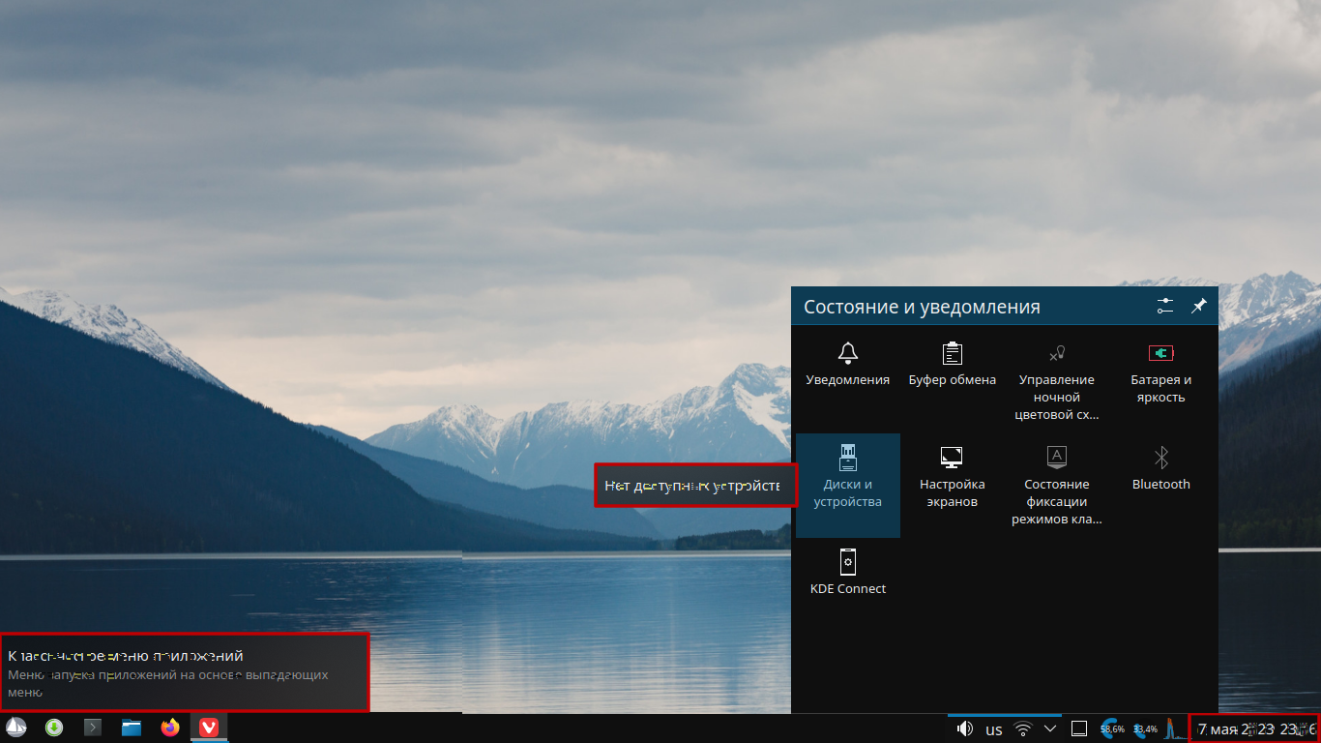The width and height of the screenshot is (1321, 743).
Task: Launch Firefox from the taskbar
Action: point(170,728)
